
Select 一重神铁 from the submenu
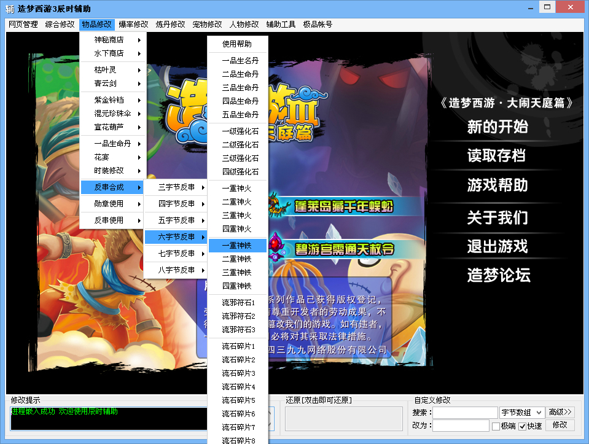coord(237,246)
